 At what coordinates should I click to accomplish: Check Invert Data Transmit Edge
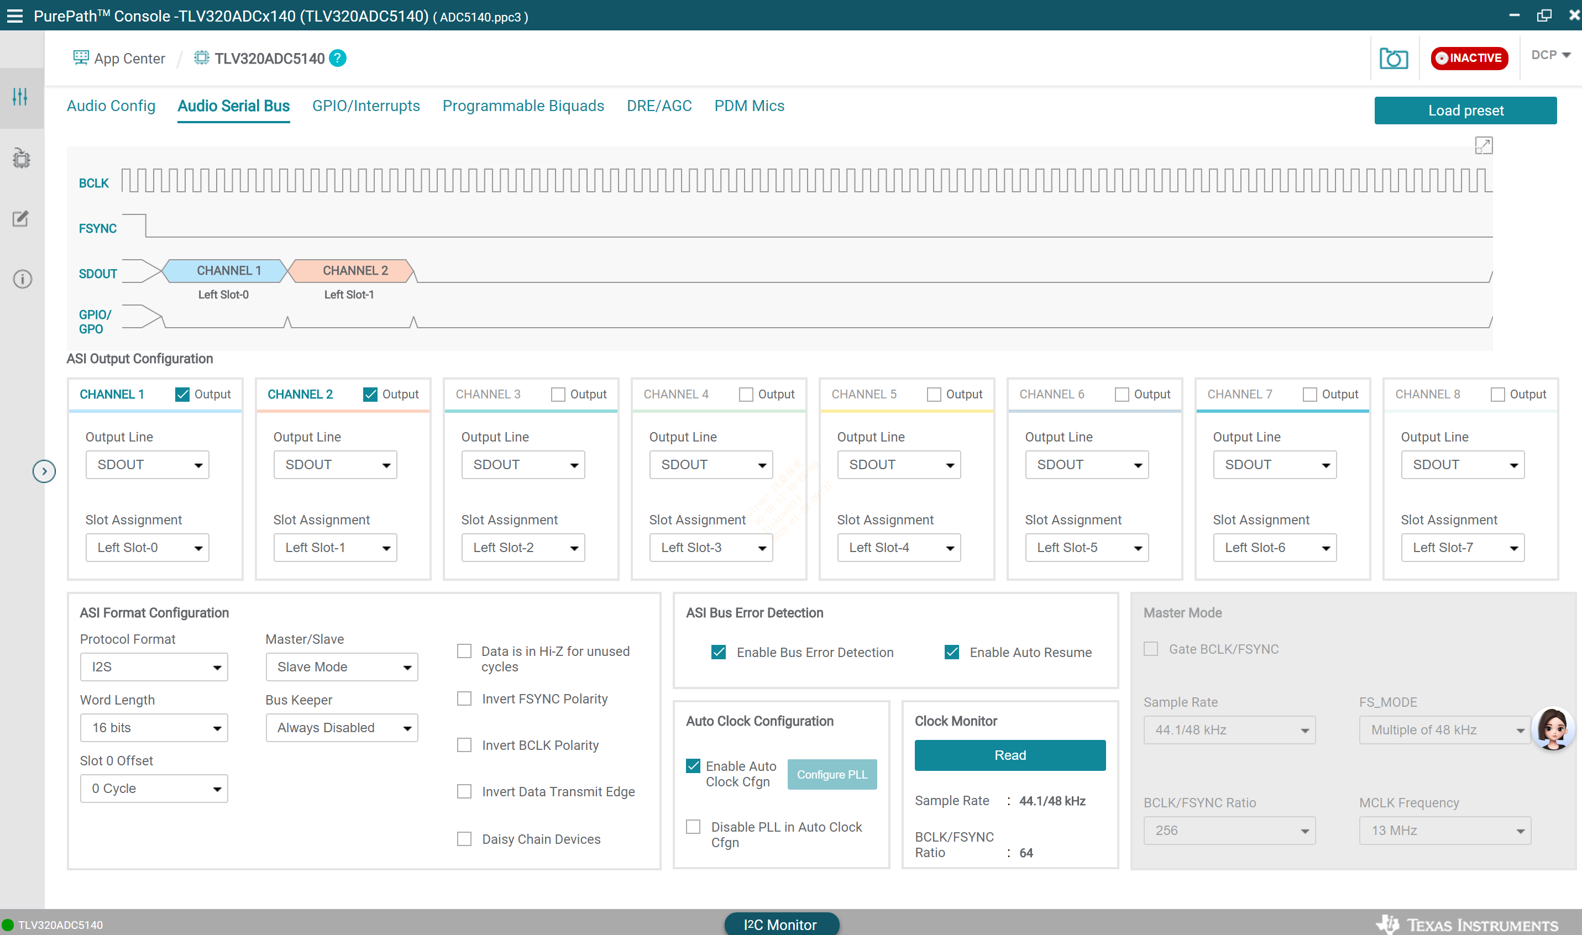coord(464,791)
